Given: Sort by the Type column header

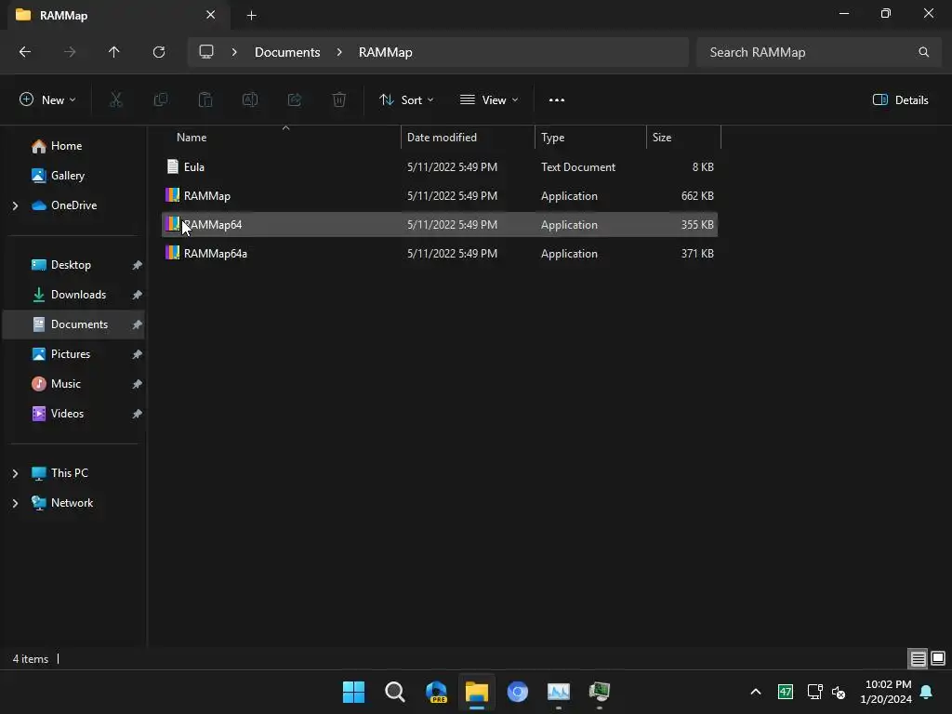Looking at the screenshot, I should point(590,138).
